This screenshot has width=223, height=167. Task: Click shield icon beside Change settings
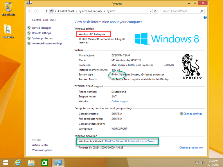[x=181, y=114]
